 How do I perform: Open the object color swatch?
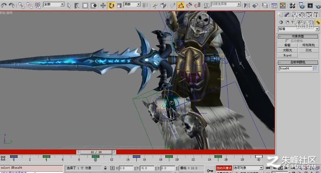point(315,68)
